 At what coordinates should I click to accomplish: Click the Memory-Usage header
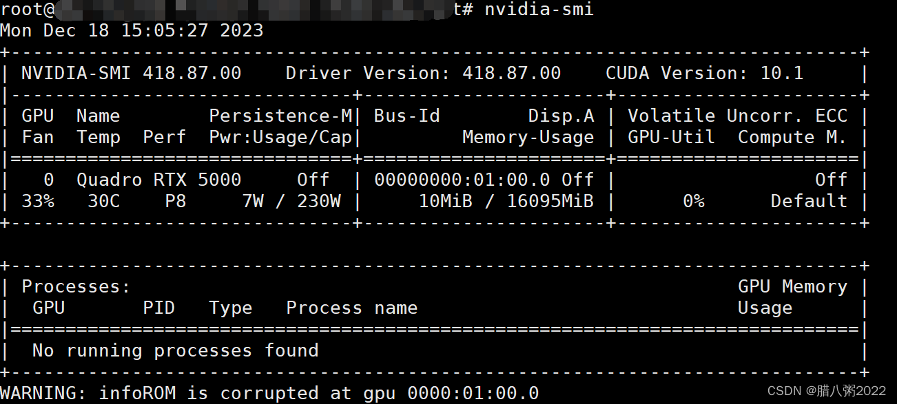pos(528,137)
